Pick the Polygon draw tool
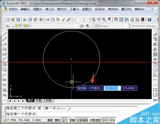Screen dimensions: 160x124 [4, 49]
